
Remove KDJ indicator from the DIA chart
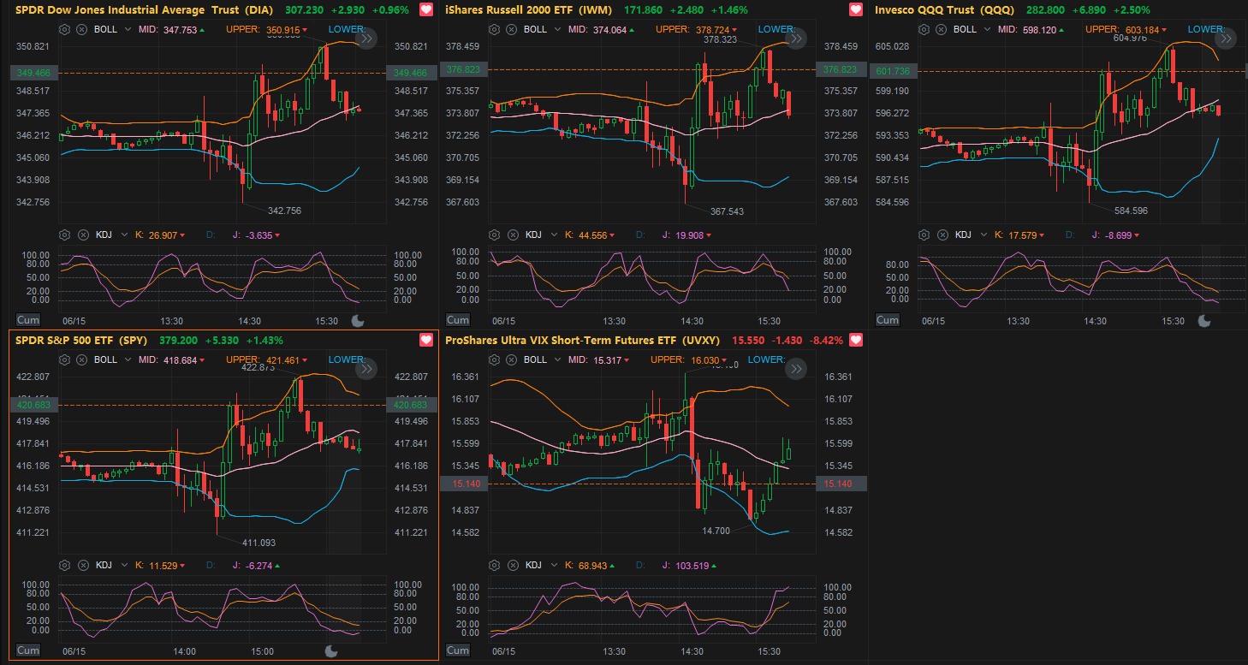coord(83,235)
